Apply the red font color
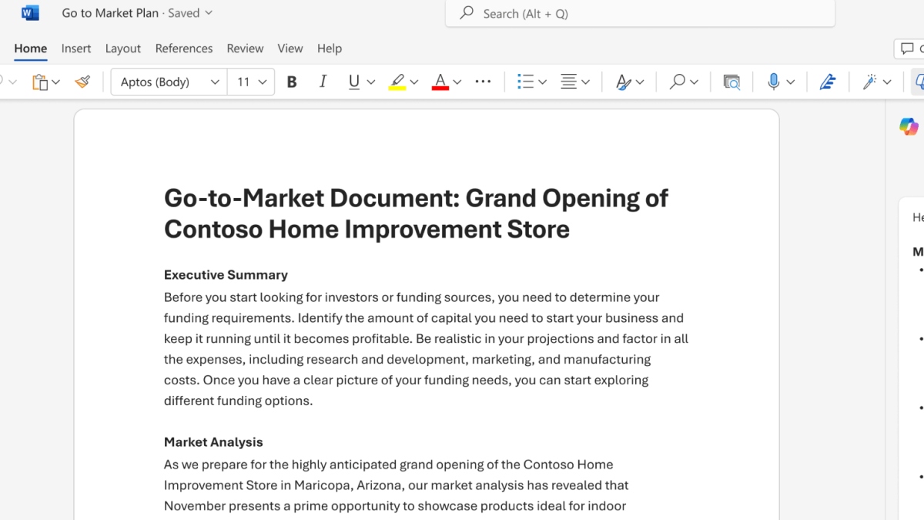The height and width of the screenshot is (520, 924). coord(440,82)
